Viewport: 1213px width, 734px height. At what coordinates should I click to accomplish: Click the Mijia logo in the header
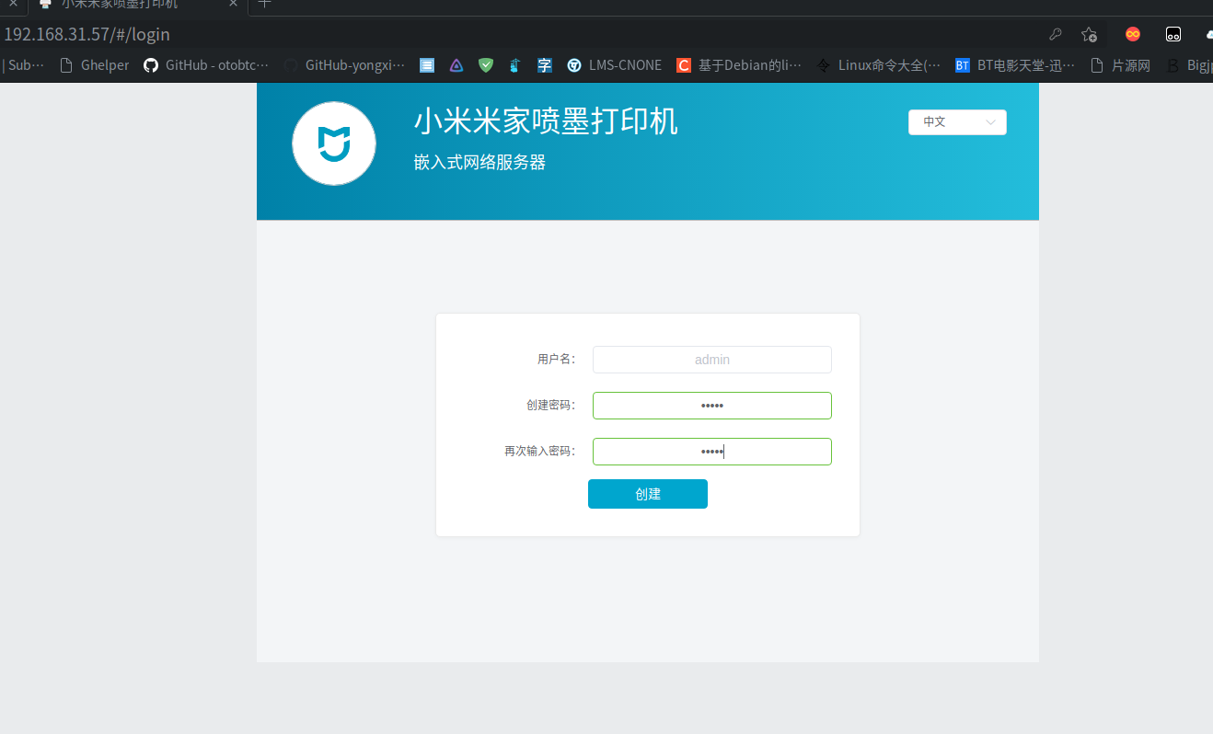[x=334, y=143]
